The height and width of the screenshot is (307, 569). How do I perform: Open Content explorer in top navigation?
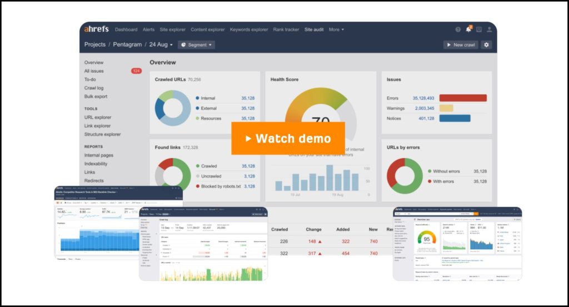click(x=208, y=29)
